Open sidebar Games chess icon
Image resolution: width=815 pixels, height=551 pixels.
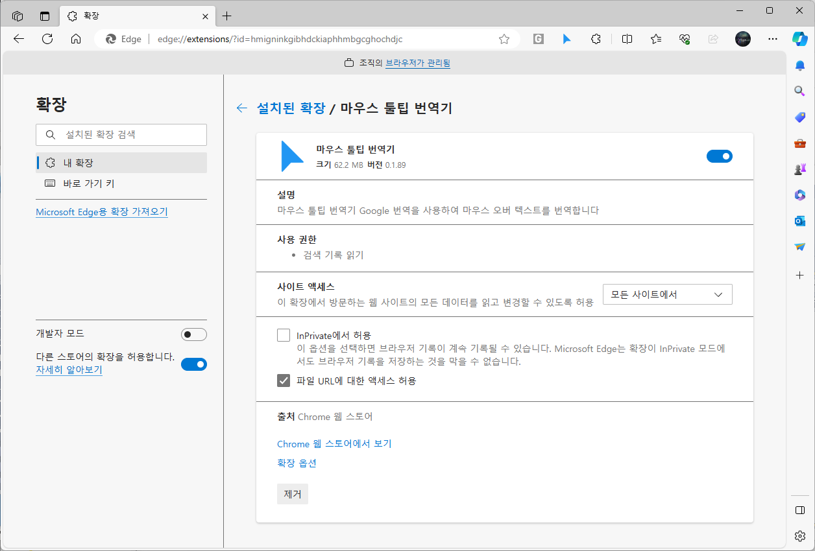pos(800,169)
